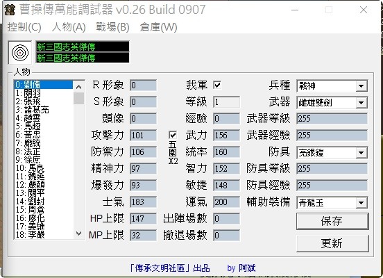
Task: Click the 等級 field showing 1
Action: point(227,101)
